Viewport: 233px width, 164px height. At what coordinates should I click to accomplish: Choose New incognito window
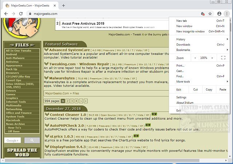[200, 31]
